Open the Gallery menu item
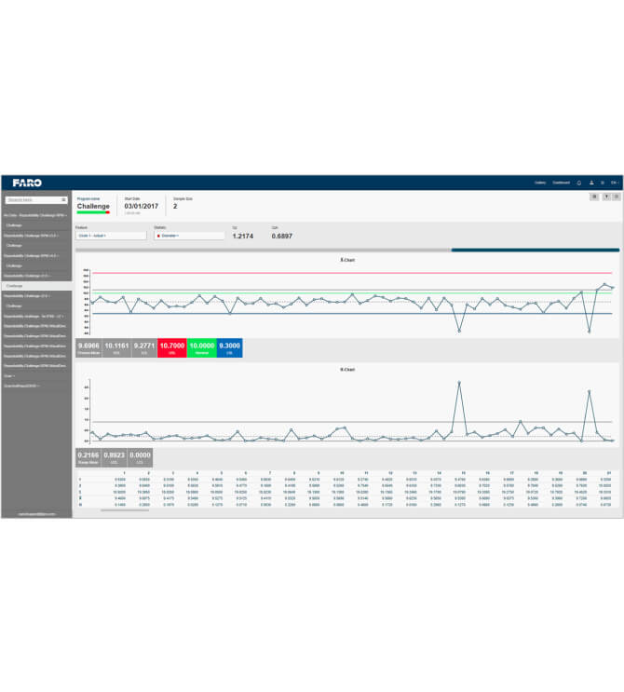 coord(539,183)
